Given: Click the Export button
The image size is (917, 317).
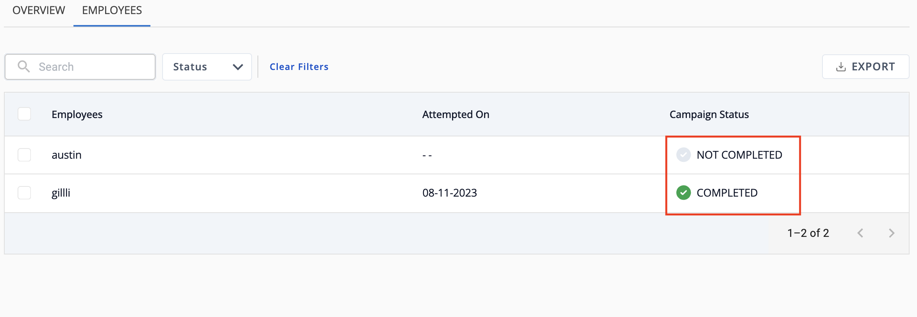Looking at the screenshot, I should (x=865, y=67).
